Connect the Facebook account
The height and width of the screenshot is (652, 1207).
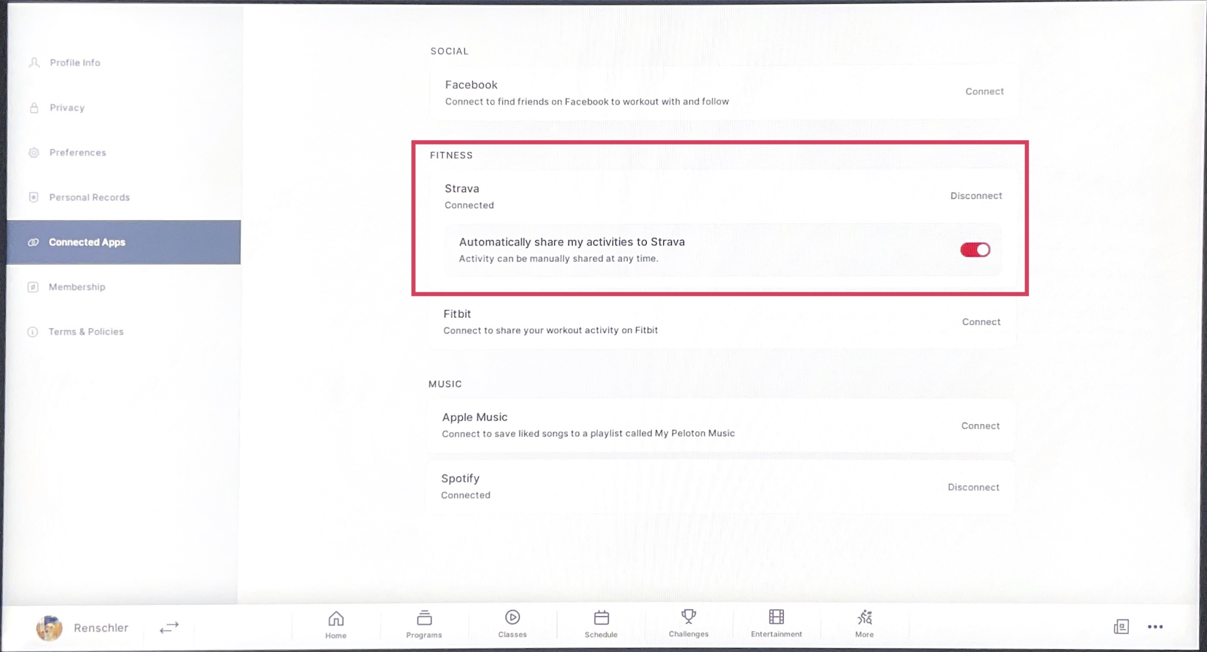(985, 92)
